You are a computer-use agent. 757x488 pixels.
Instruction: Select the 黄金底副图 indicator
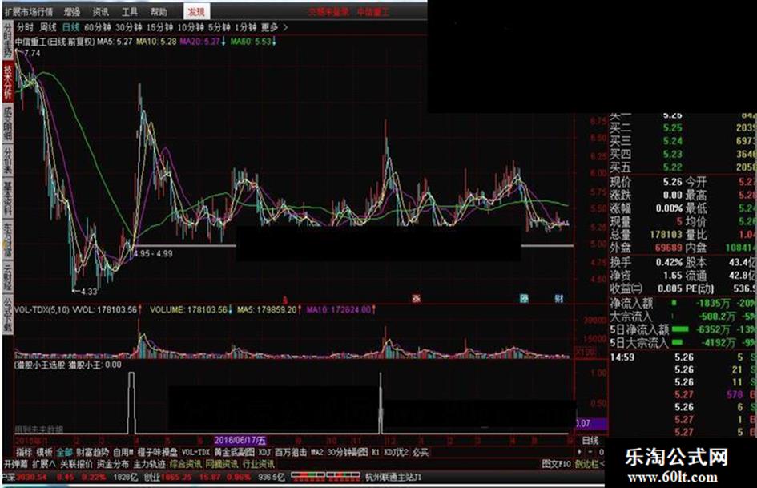[234, 452]
